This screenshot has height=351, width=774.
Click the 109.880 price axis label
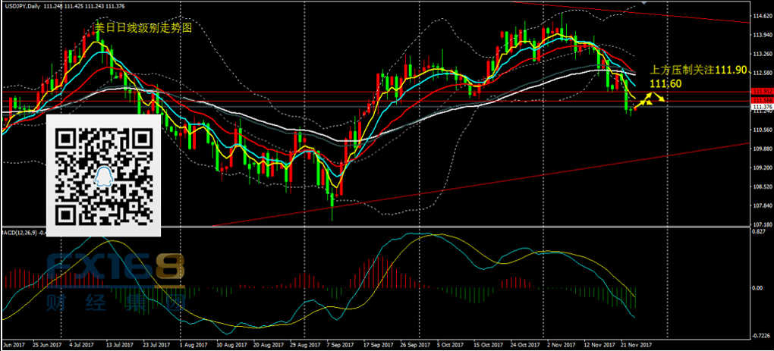coord(761,149)
